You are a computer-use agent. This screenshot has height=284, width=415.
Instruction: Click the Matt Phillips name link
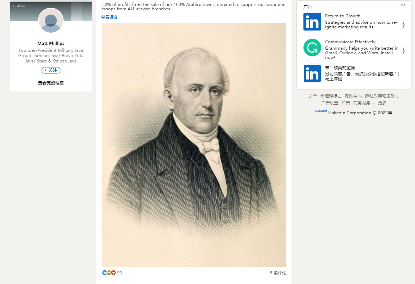click(51, 43)
